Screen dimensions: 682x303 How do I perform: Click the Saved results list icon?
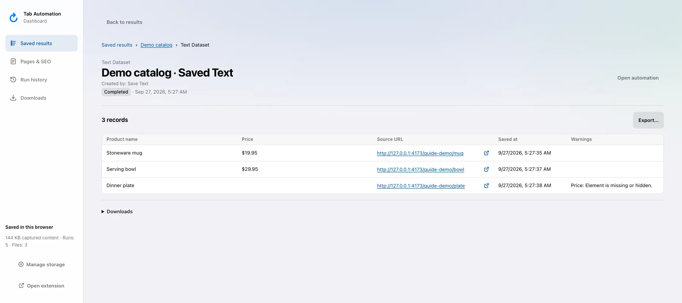(x=13, y=43)
